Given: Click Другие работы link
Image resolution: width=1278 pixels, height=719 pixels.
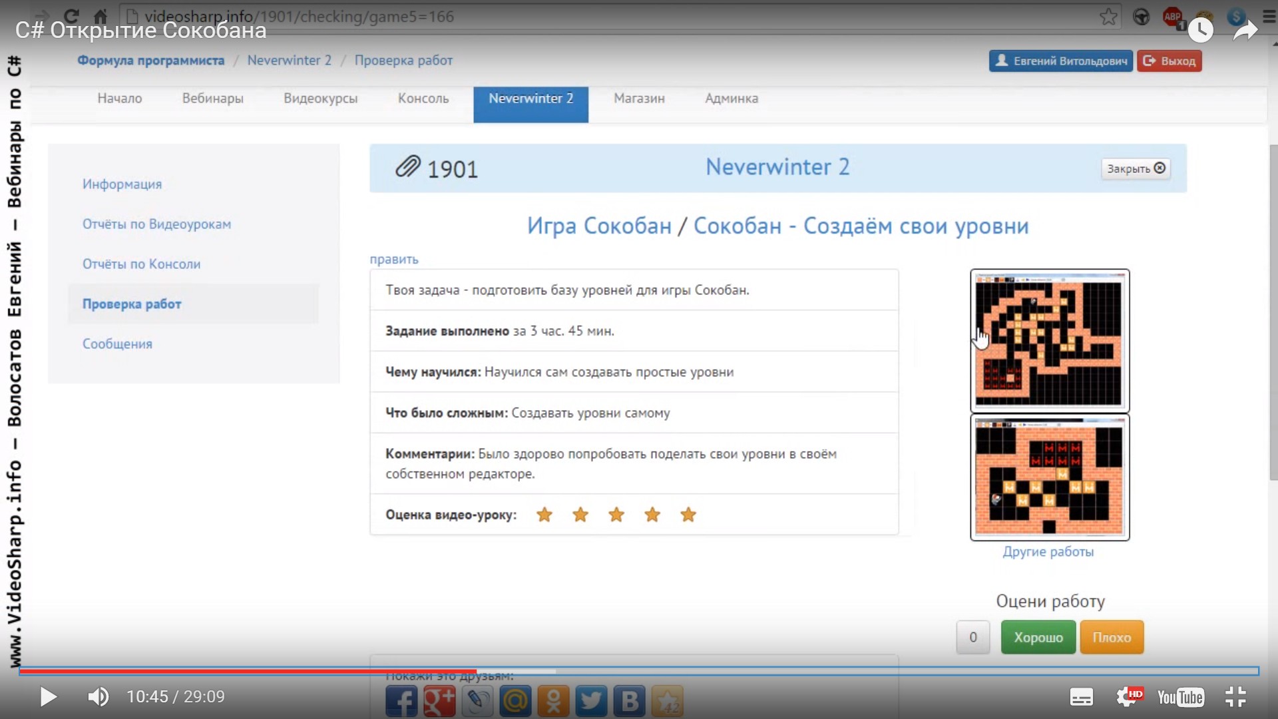Looking at the screenshot, I should pos(1048,552).
